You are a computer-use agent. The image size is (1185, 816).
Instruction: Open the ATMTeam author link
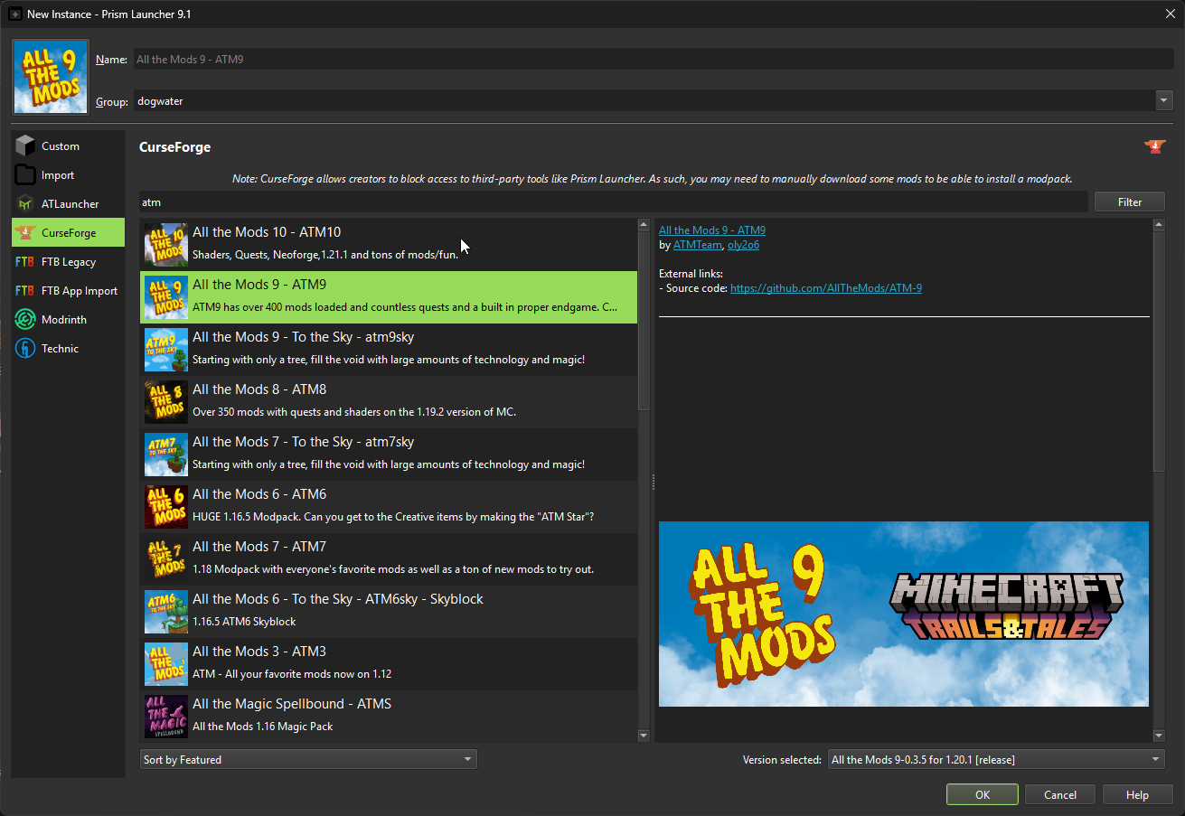click(698, 245)
